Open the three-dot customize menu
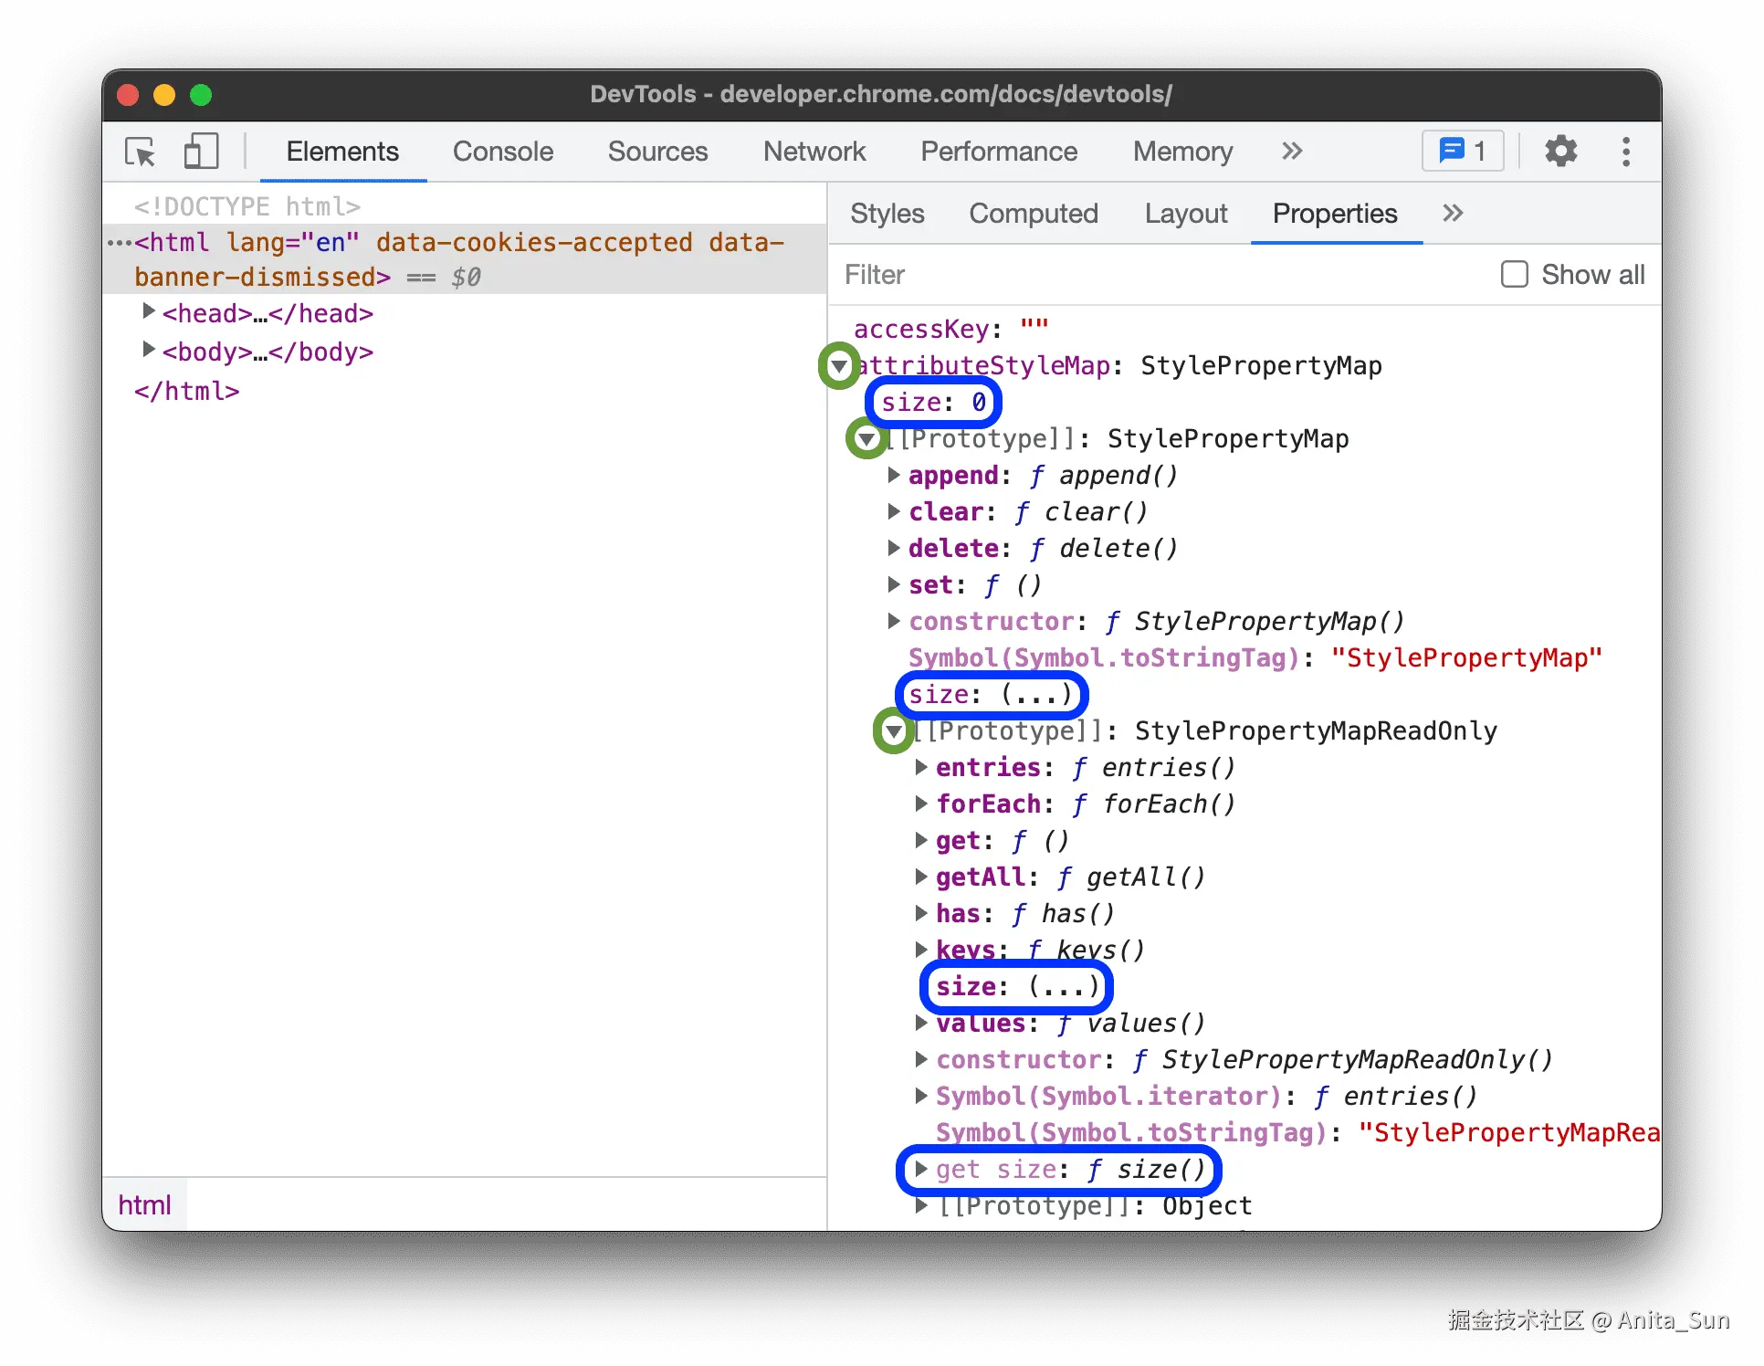 click(1626, 152)
